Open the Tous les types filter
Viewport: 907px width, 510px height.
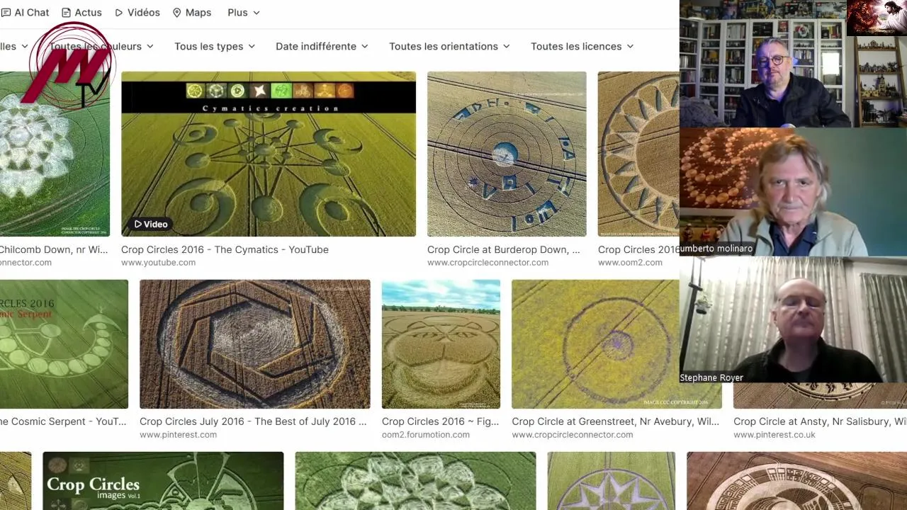[215, 46]
